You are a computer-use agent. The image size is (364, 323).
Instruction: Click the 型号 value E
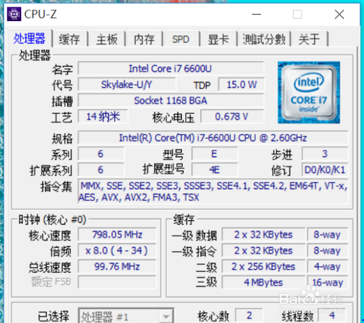(x=215, y=154)
